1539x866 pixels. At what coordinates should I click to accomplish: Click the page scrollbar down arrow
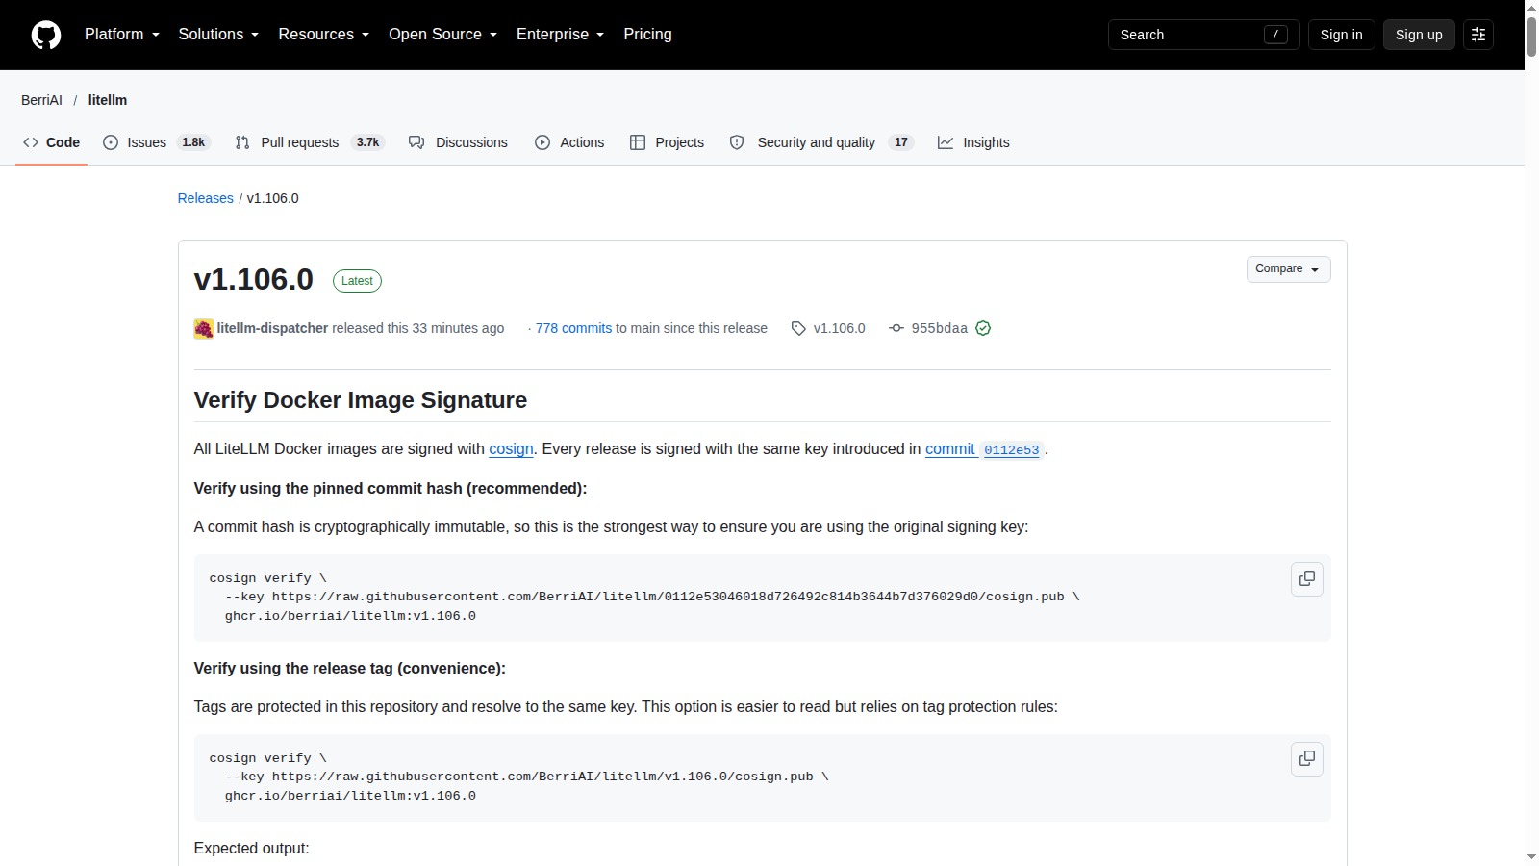pyautogui.click(x=1531, y=857)
